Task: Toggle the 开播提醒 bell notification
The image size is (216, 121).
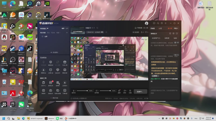Action: coord(138,28)
